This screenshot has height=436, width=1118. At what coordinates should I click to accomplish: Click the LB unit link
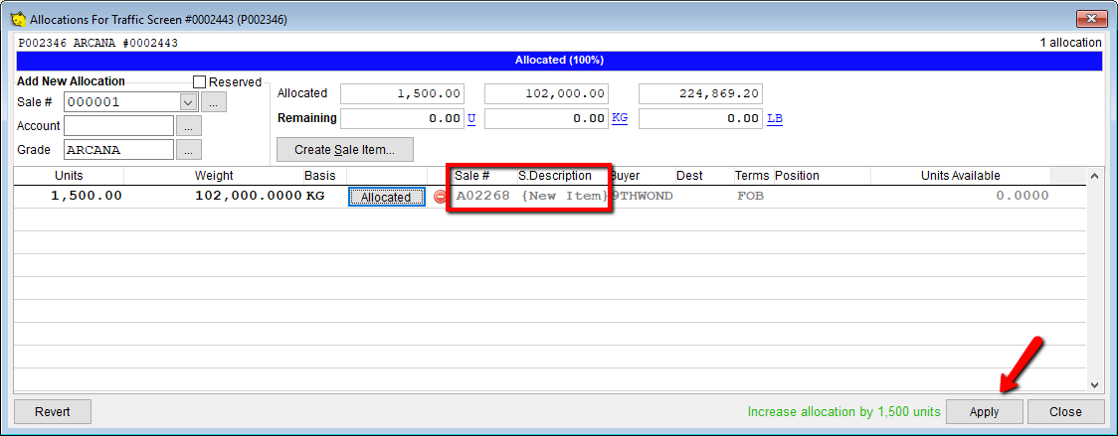click(x=774, y=118)
